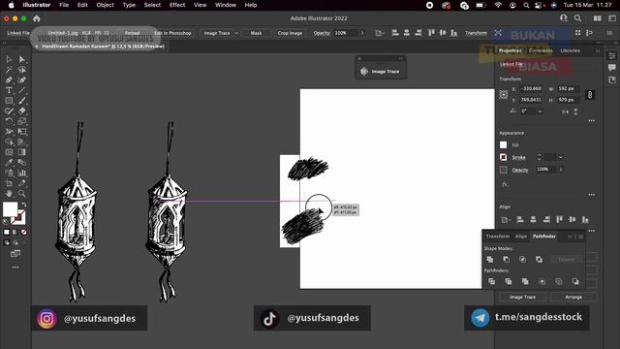Open the Home screen icon
The width and height of the screenshot is (620, 349).
(37, 18)
